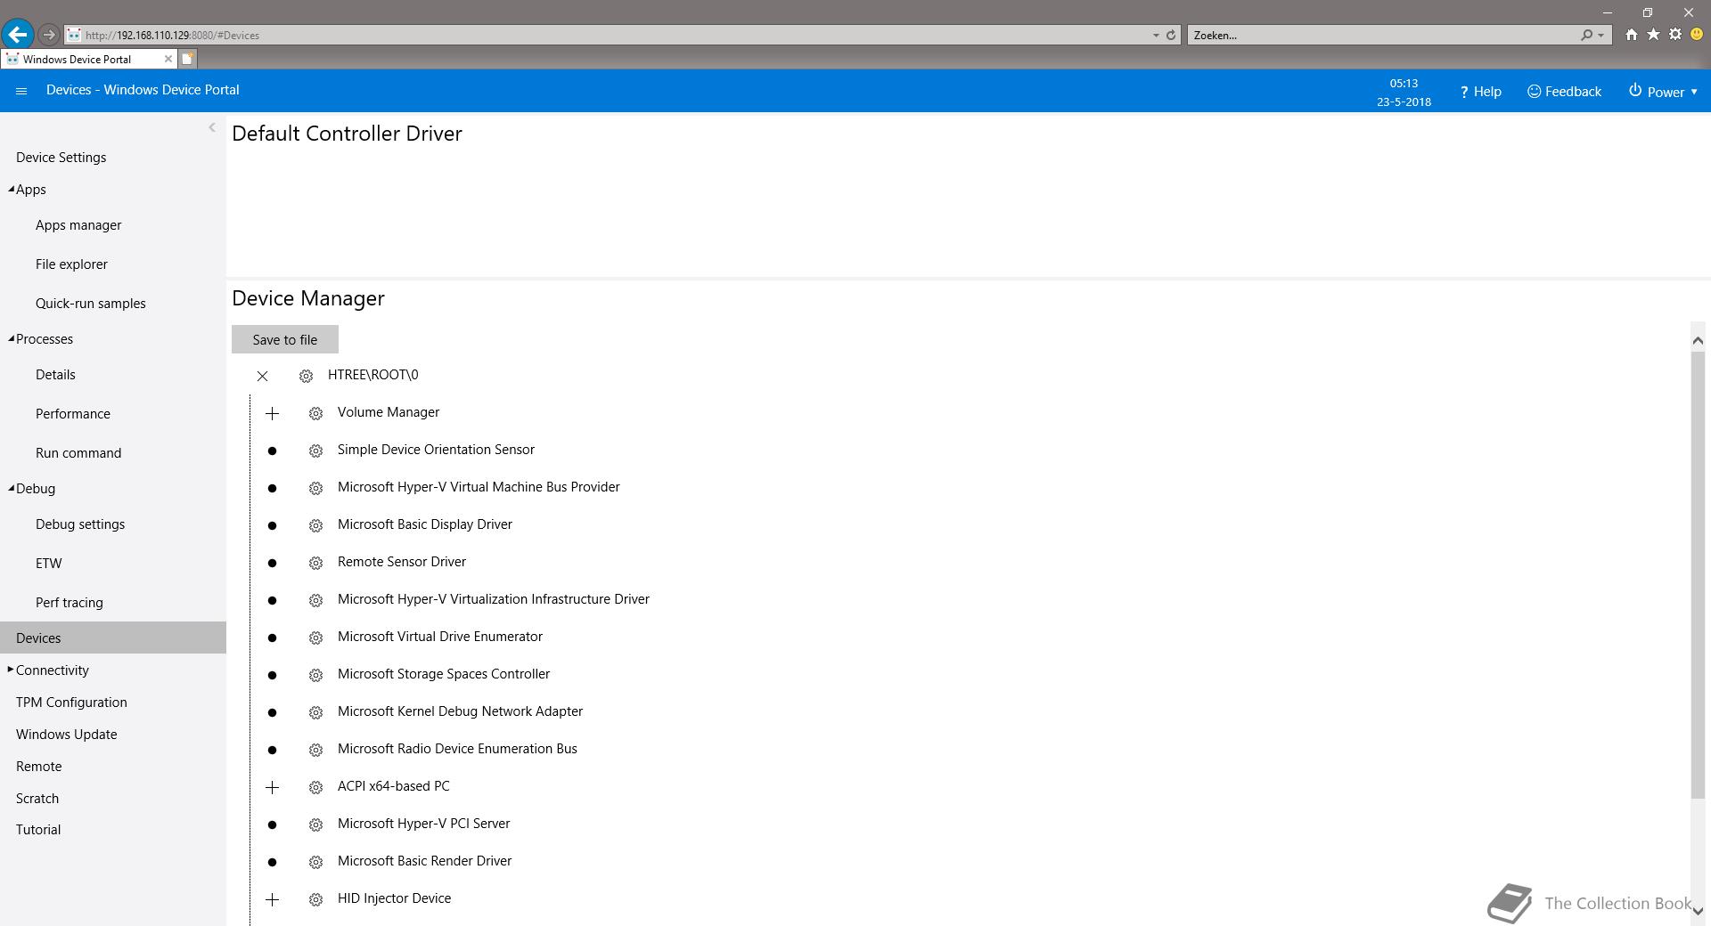
Task: Open the hamburger navigation menu
Action: click(21, 91)
